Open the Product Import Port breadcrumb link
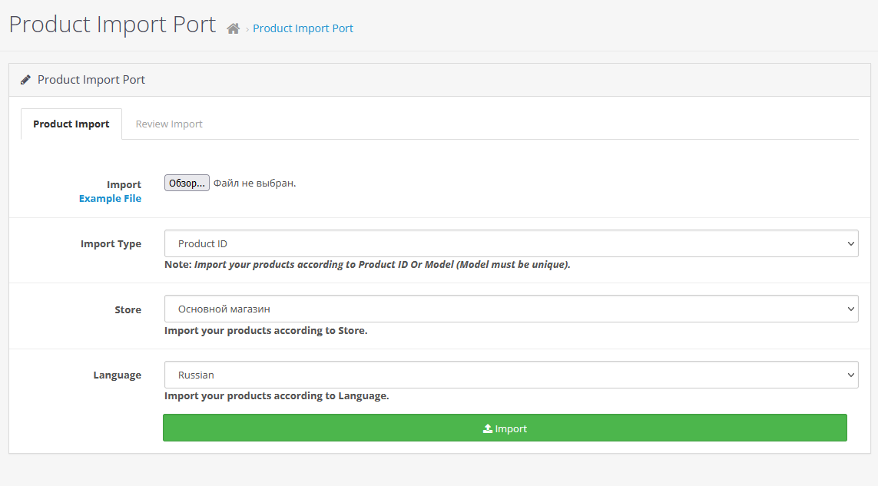The image size is (878, 486). point(303,28)
